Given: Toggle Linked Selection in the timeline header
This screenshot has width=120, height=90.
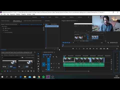Looking at the screenshot, I should pyautogui.click(x=50, y=57).
